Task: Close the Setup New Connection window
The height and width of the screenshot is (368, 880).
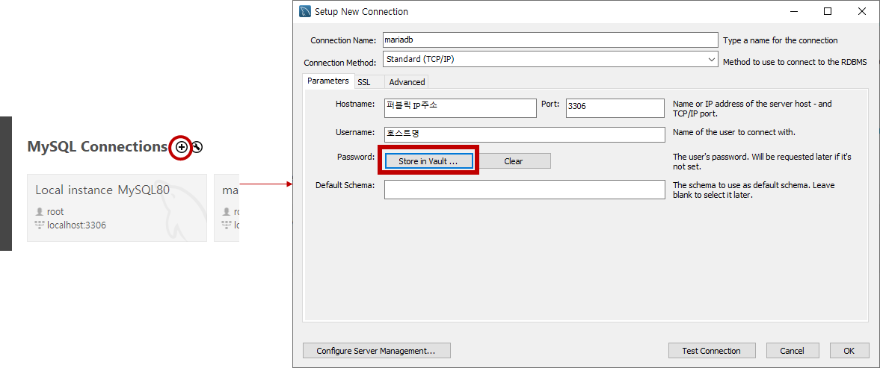Action: pos(861,11)
